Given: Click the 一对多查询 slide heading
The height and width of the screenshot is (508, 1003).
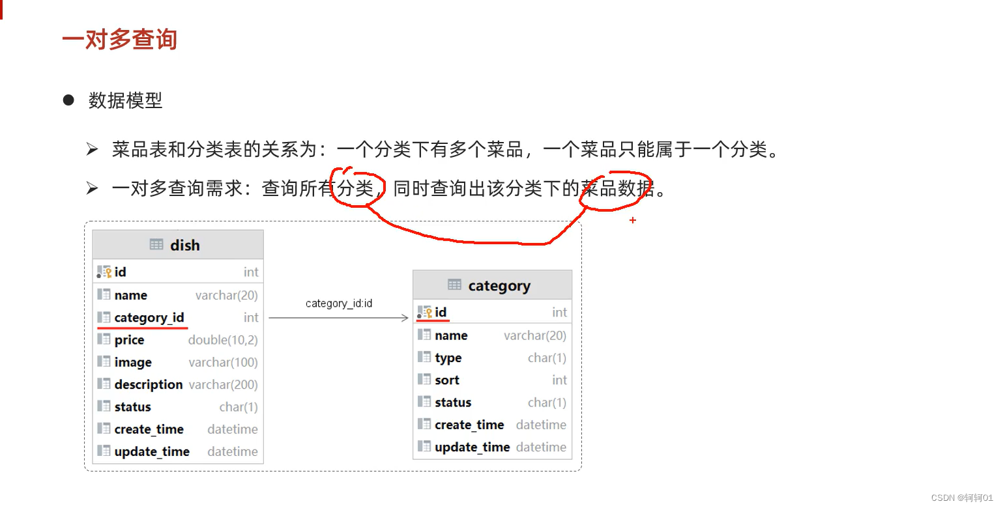Looking at the screenshot, I should click(x=120, y=40).
